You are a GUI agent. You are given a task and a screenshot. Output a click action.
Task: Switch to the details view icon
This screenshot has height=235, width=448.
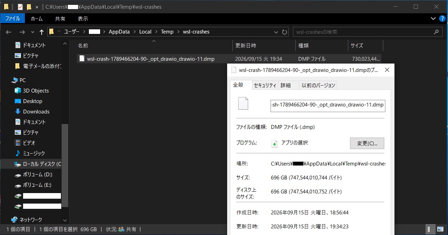tap(430, 229)
